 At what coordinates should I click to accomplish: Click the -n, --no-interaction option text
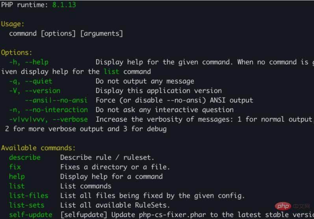coord(48,109)
